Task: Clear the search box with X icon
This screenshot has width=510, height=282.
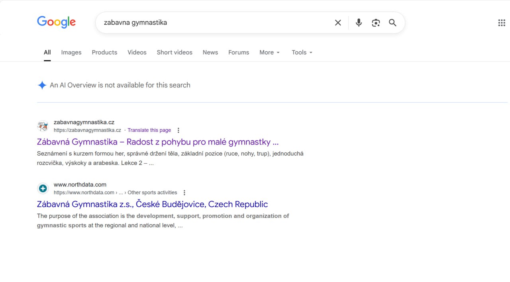Action: (x=338, y=23)
